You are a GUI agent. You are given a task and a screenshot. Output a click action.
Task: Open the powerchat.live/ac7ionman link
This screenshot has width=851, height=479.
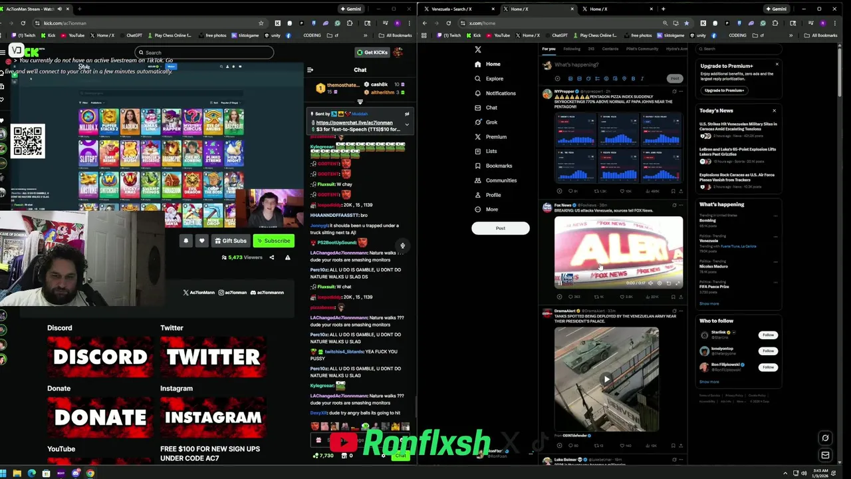pyautogui.click(x=354, y=122)
